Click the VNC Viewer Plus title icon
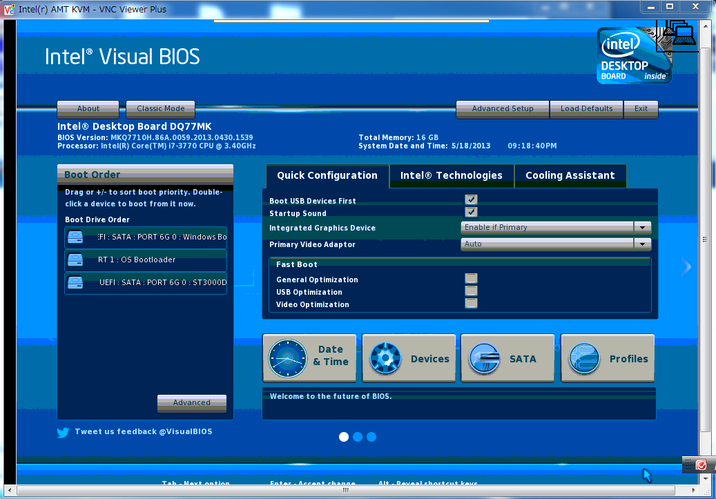 coord(9,9)
